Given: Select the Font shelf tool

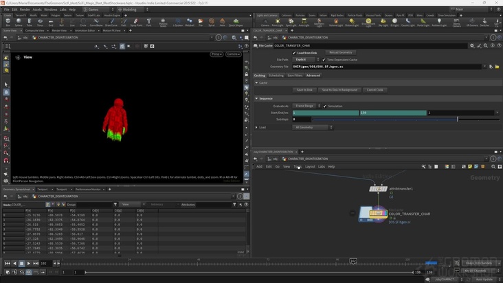Looking at the screenshot, I should pyautogui.click(x=149, y=22).
